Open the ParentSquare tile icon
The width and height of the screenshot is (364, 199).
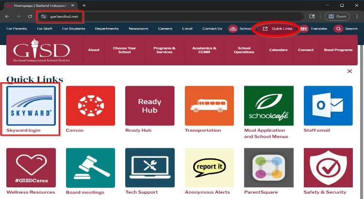[x=269, y=168]
